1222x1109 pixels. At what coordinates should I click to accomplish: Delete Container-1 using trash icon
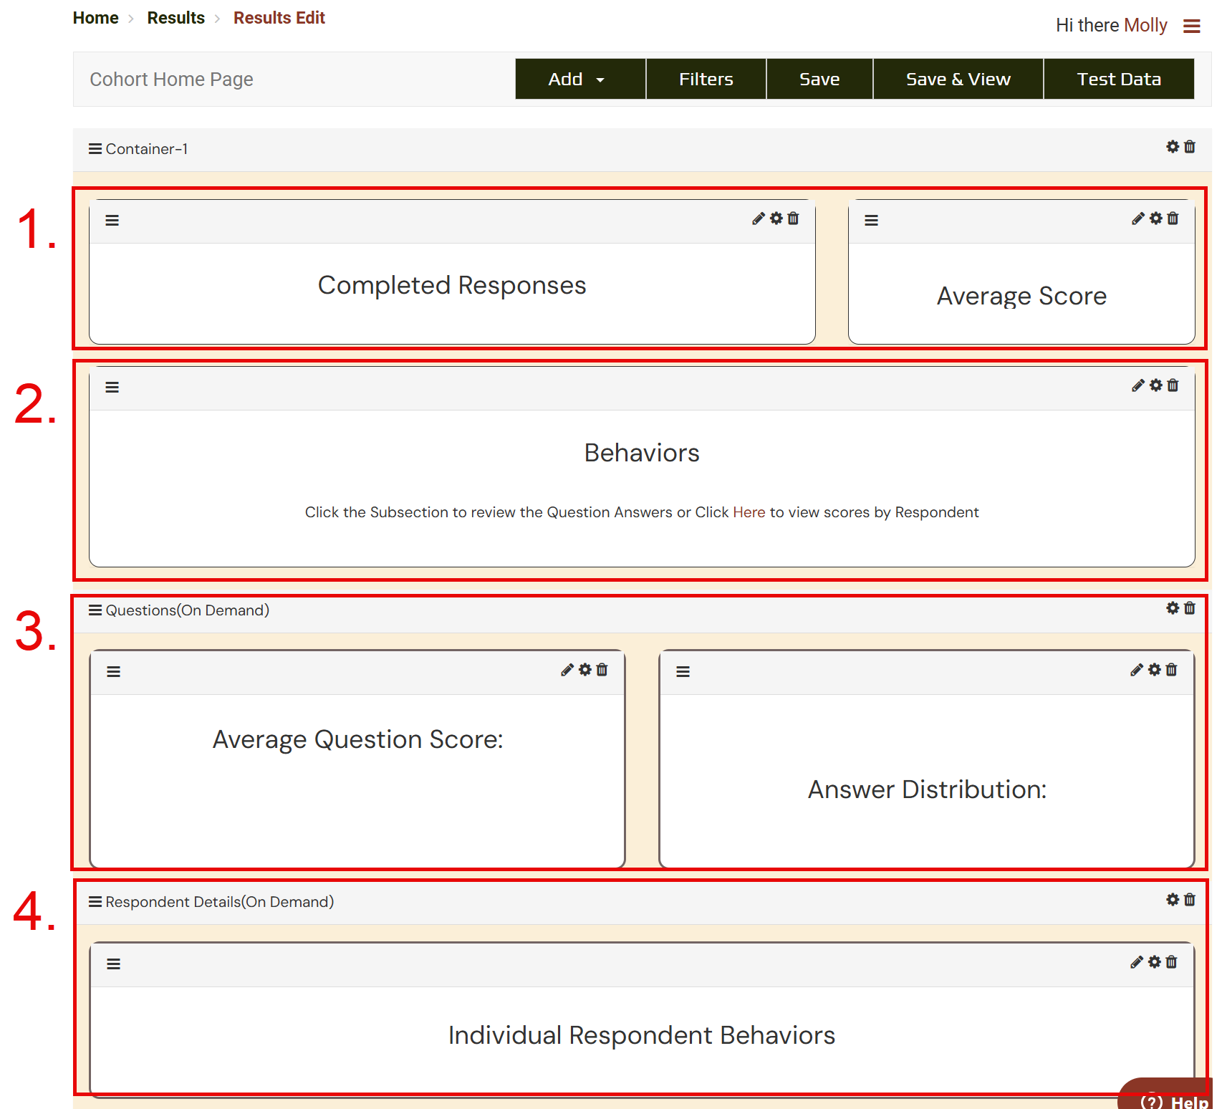point(1190,147)
